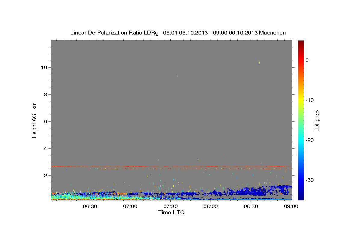Viewport: 361px width, 240px height.
Task: Click the plot title 'Linear De-Polarization Ratio LDRg'
Action: coord(114,33)
